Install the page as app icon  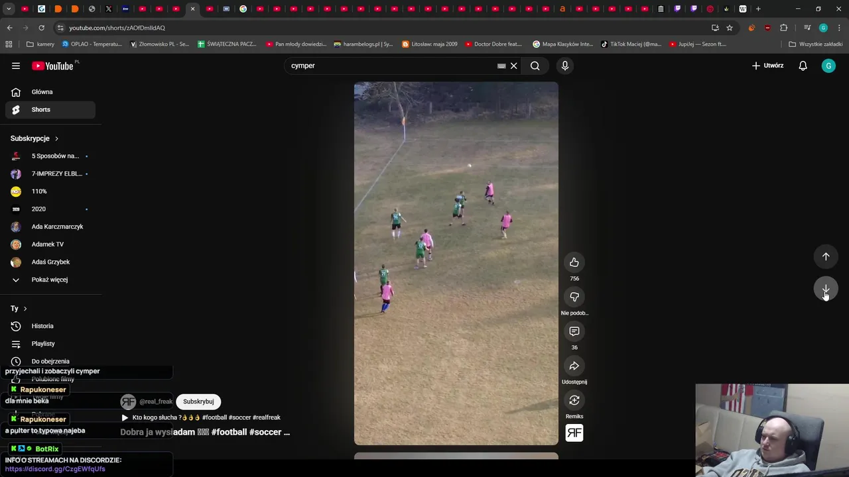[715, 28]
